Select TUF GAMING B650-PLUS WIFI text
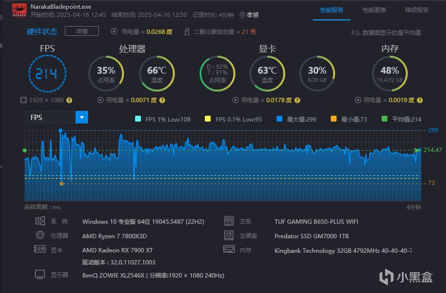446x293 pixels. (x=316, y=222)
